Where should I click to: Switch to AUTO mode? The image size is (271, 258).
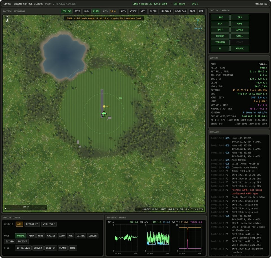pos(62,236)
